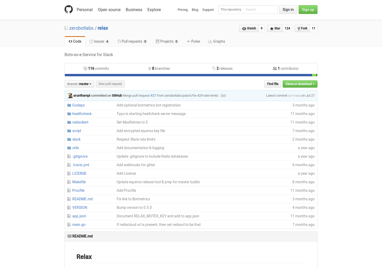
Task: View the 124 stargazers count
Action: click(287, 28)
